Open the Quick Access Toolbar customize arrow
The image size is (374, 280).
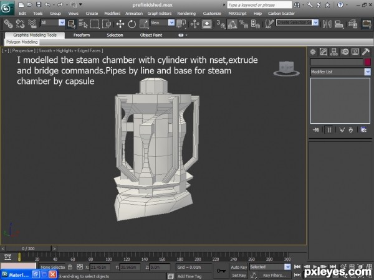pos(80,4)
